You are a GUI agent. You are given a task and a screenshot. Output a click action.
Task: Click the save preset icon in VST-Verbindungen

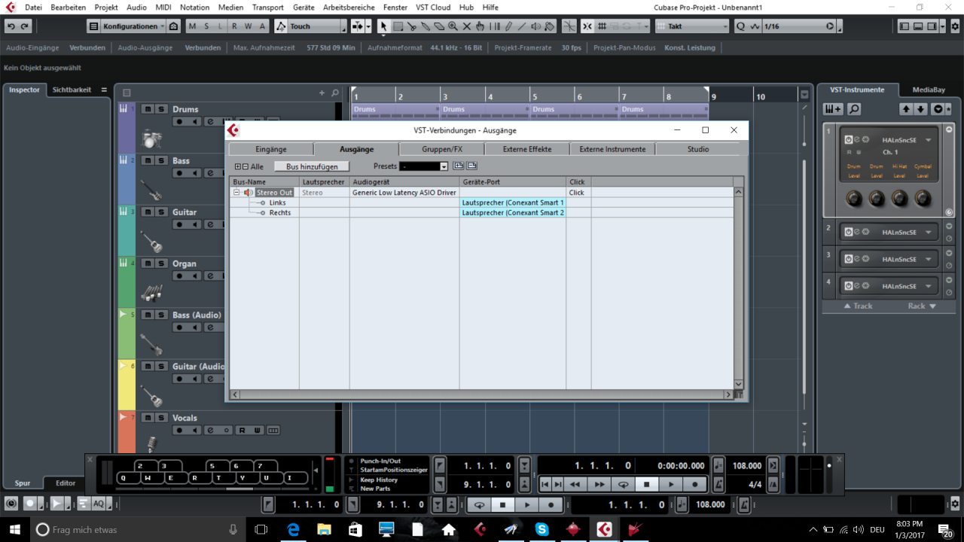tap(458, 166)
